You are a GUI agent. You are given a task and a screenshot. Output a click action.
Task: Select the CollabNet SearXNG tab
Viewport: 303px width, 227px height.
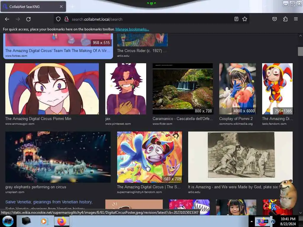[x=33, y=7]
